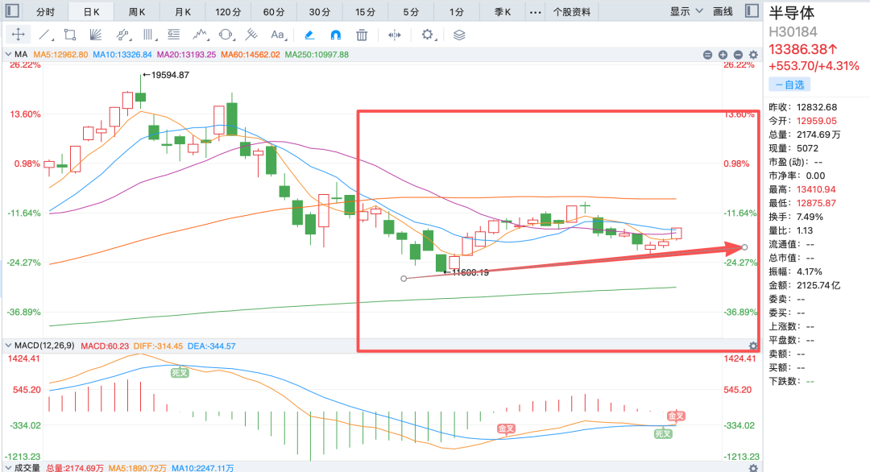The image size is (870, 472).
Task: Open the 显示 dropdown menu
Action: coord(686,11)
